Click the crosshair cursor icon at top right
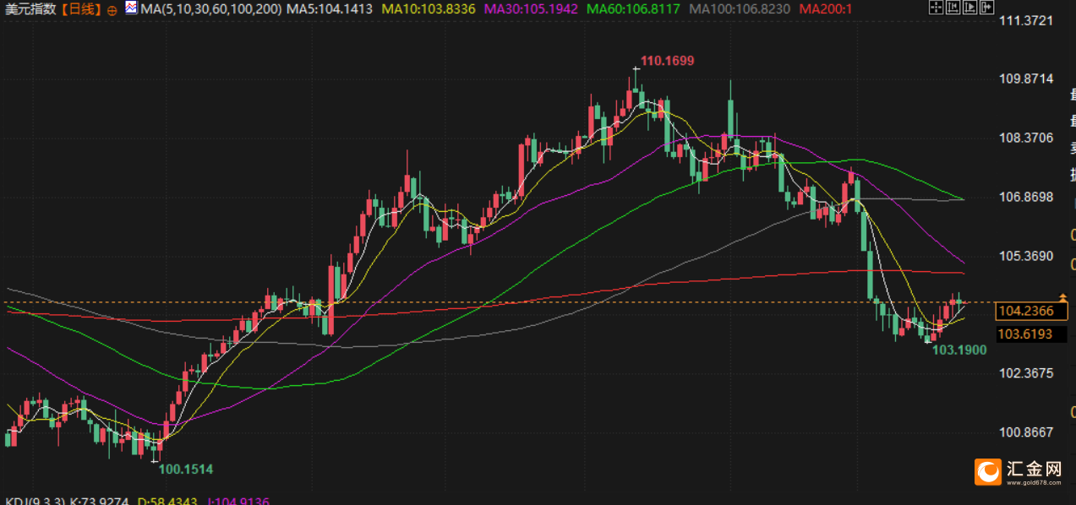 [936, 8]
